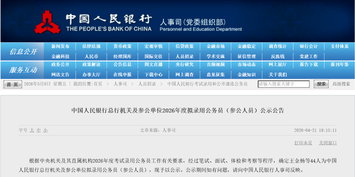Open 支付体系 menu entry
Screen dimensions: 355x177
340,46
